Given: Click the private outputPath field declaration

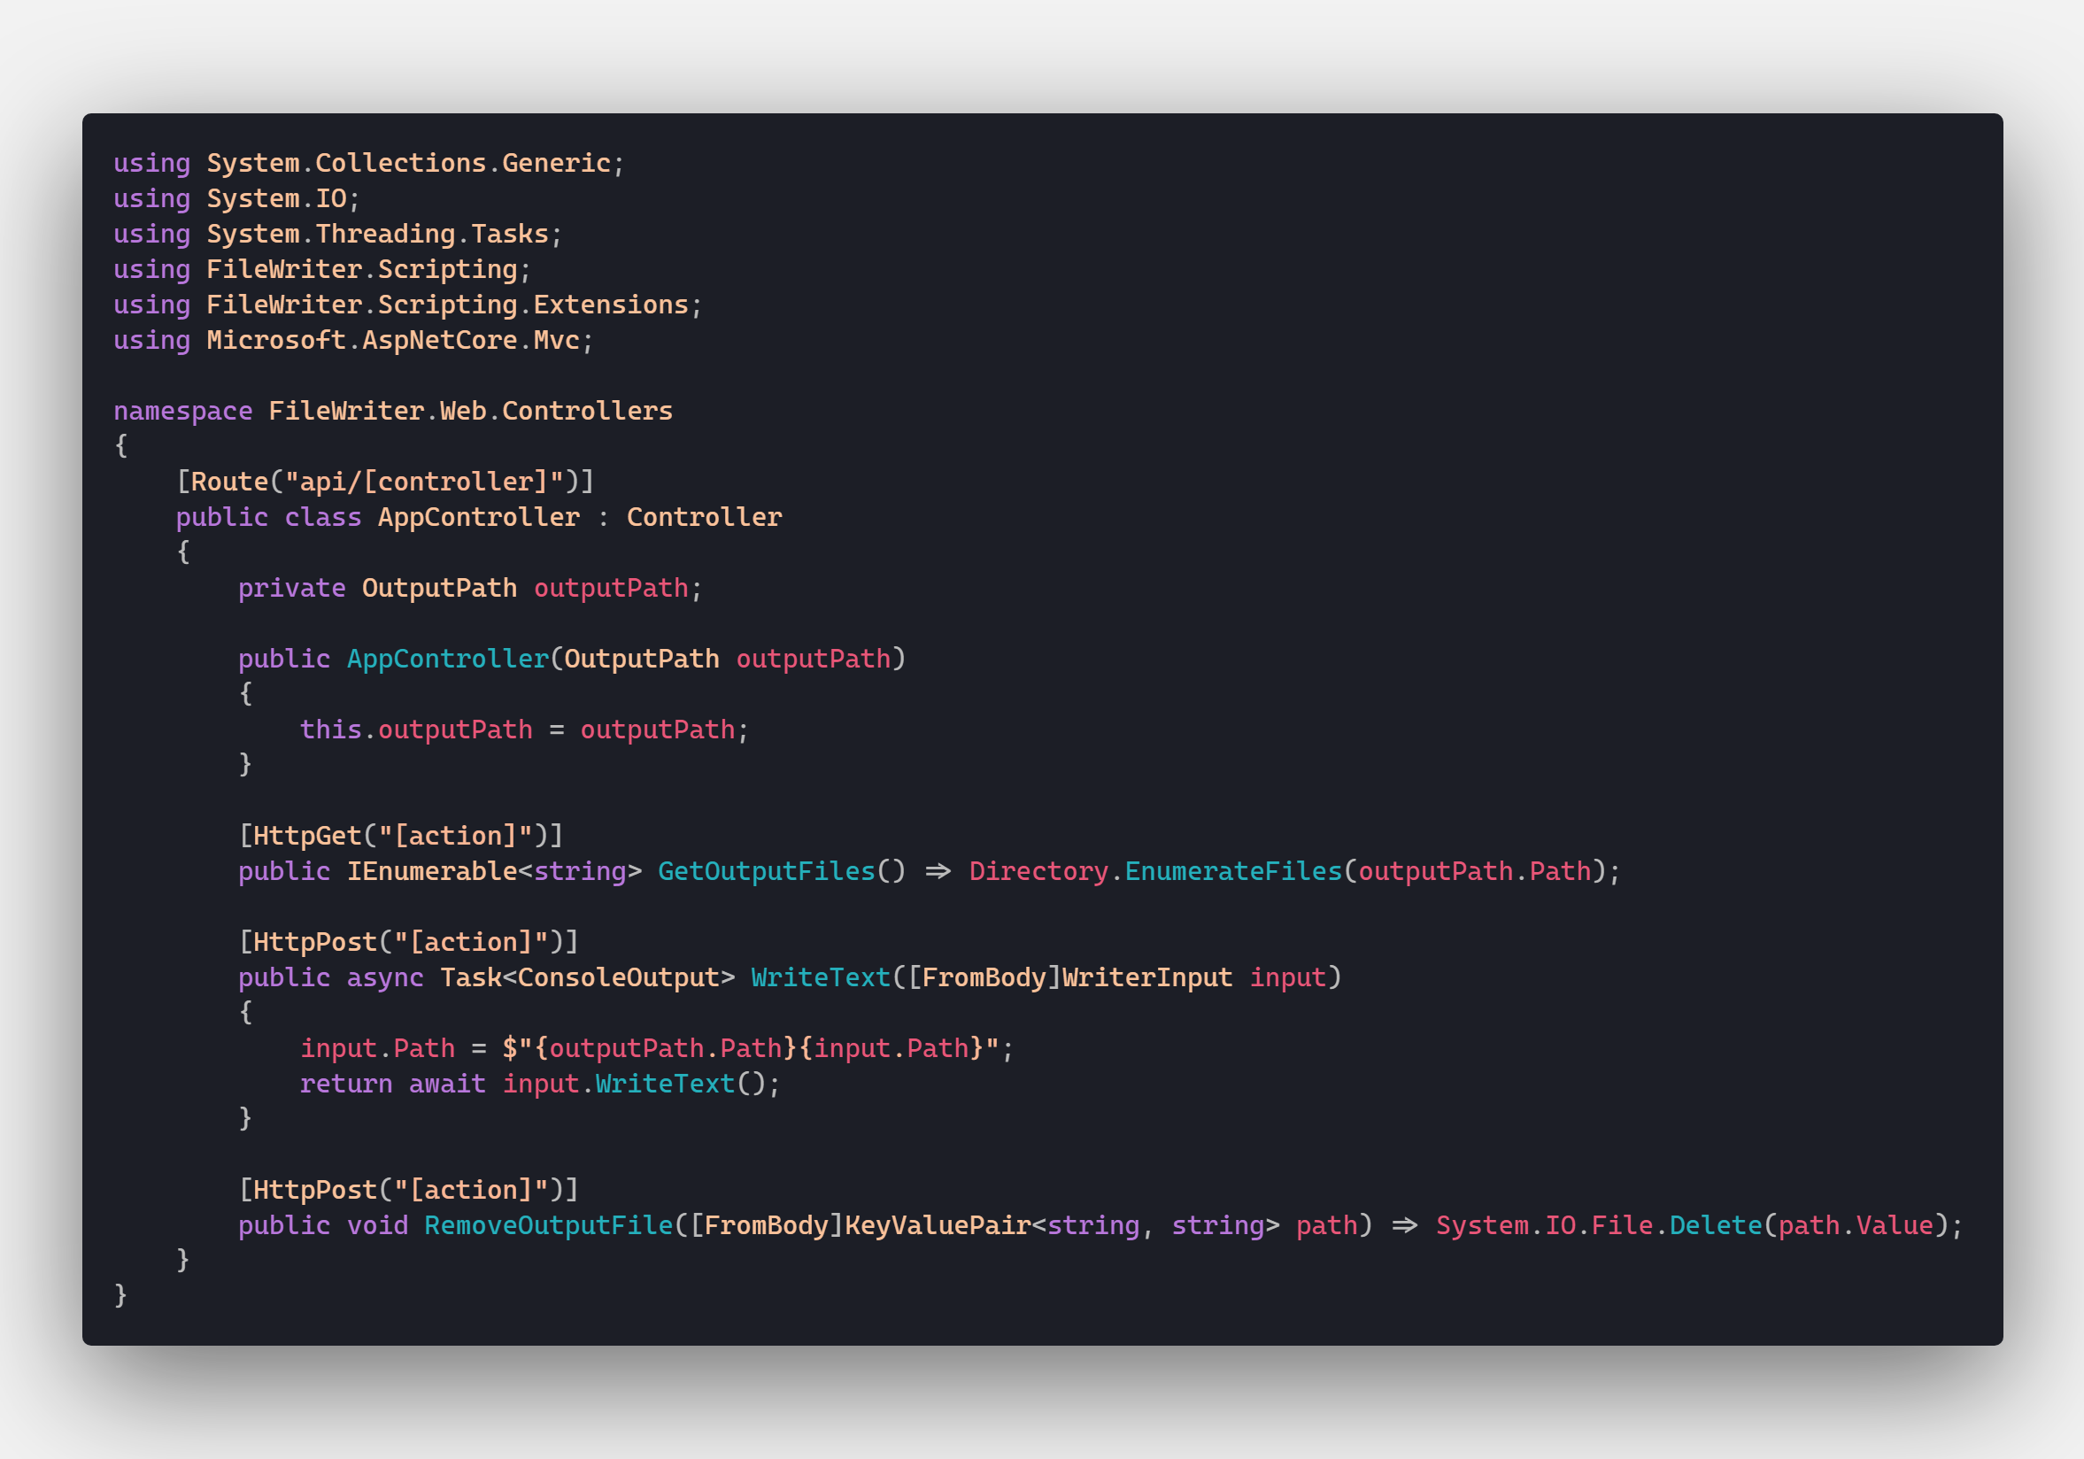Looking at the screenshot, I should (470, 588).
